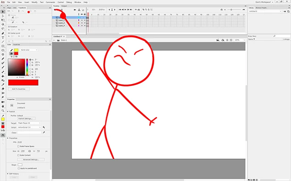Enable the Scale Frame Spans checkbox
This screenshot has height=181, width=291.
click(x=18, y=146)
